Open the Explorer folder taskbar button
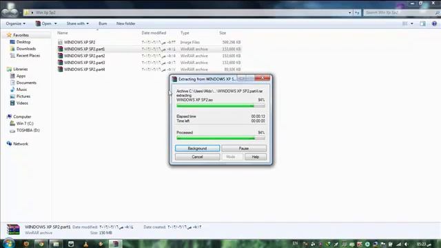The image size is (441, 248). click(x=56, y=244)
